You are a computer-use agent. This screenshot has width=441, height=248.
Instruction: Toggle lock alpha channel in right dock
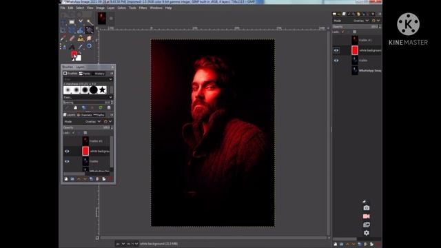354,32
